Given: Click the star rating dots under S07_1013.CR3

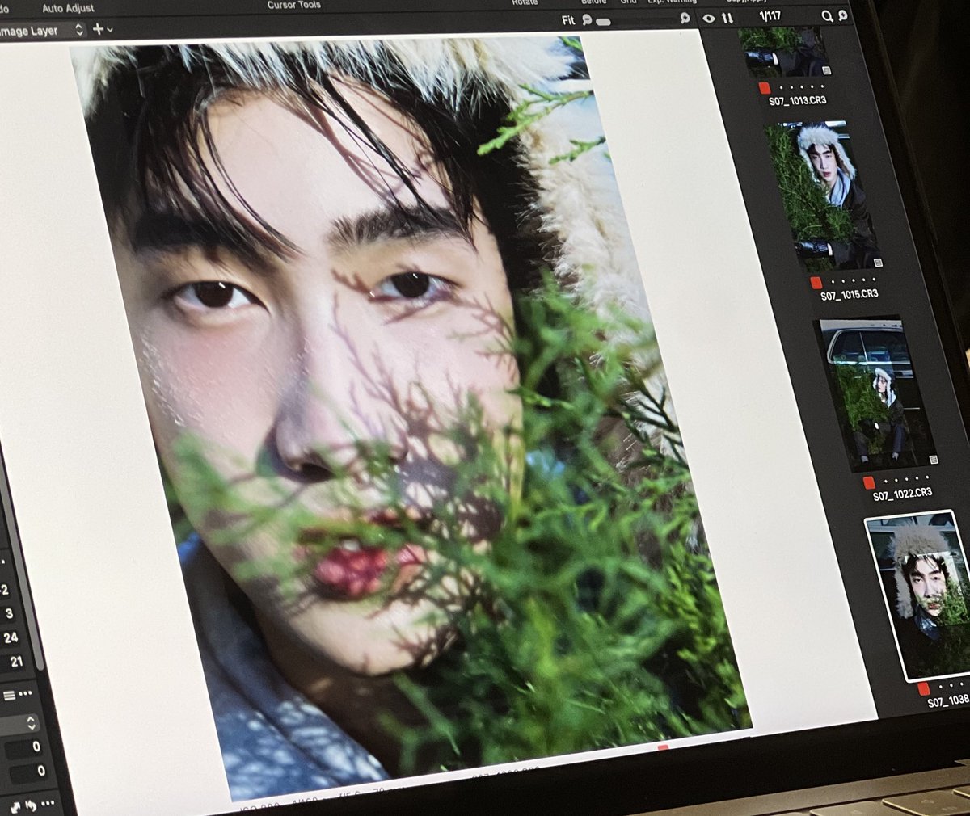Looking at the screenshot, I should [x=801, y=86].
